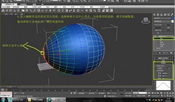Click the 壳 (Shell) modifier button
The image size is (175, 102).
(158, 33)
